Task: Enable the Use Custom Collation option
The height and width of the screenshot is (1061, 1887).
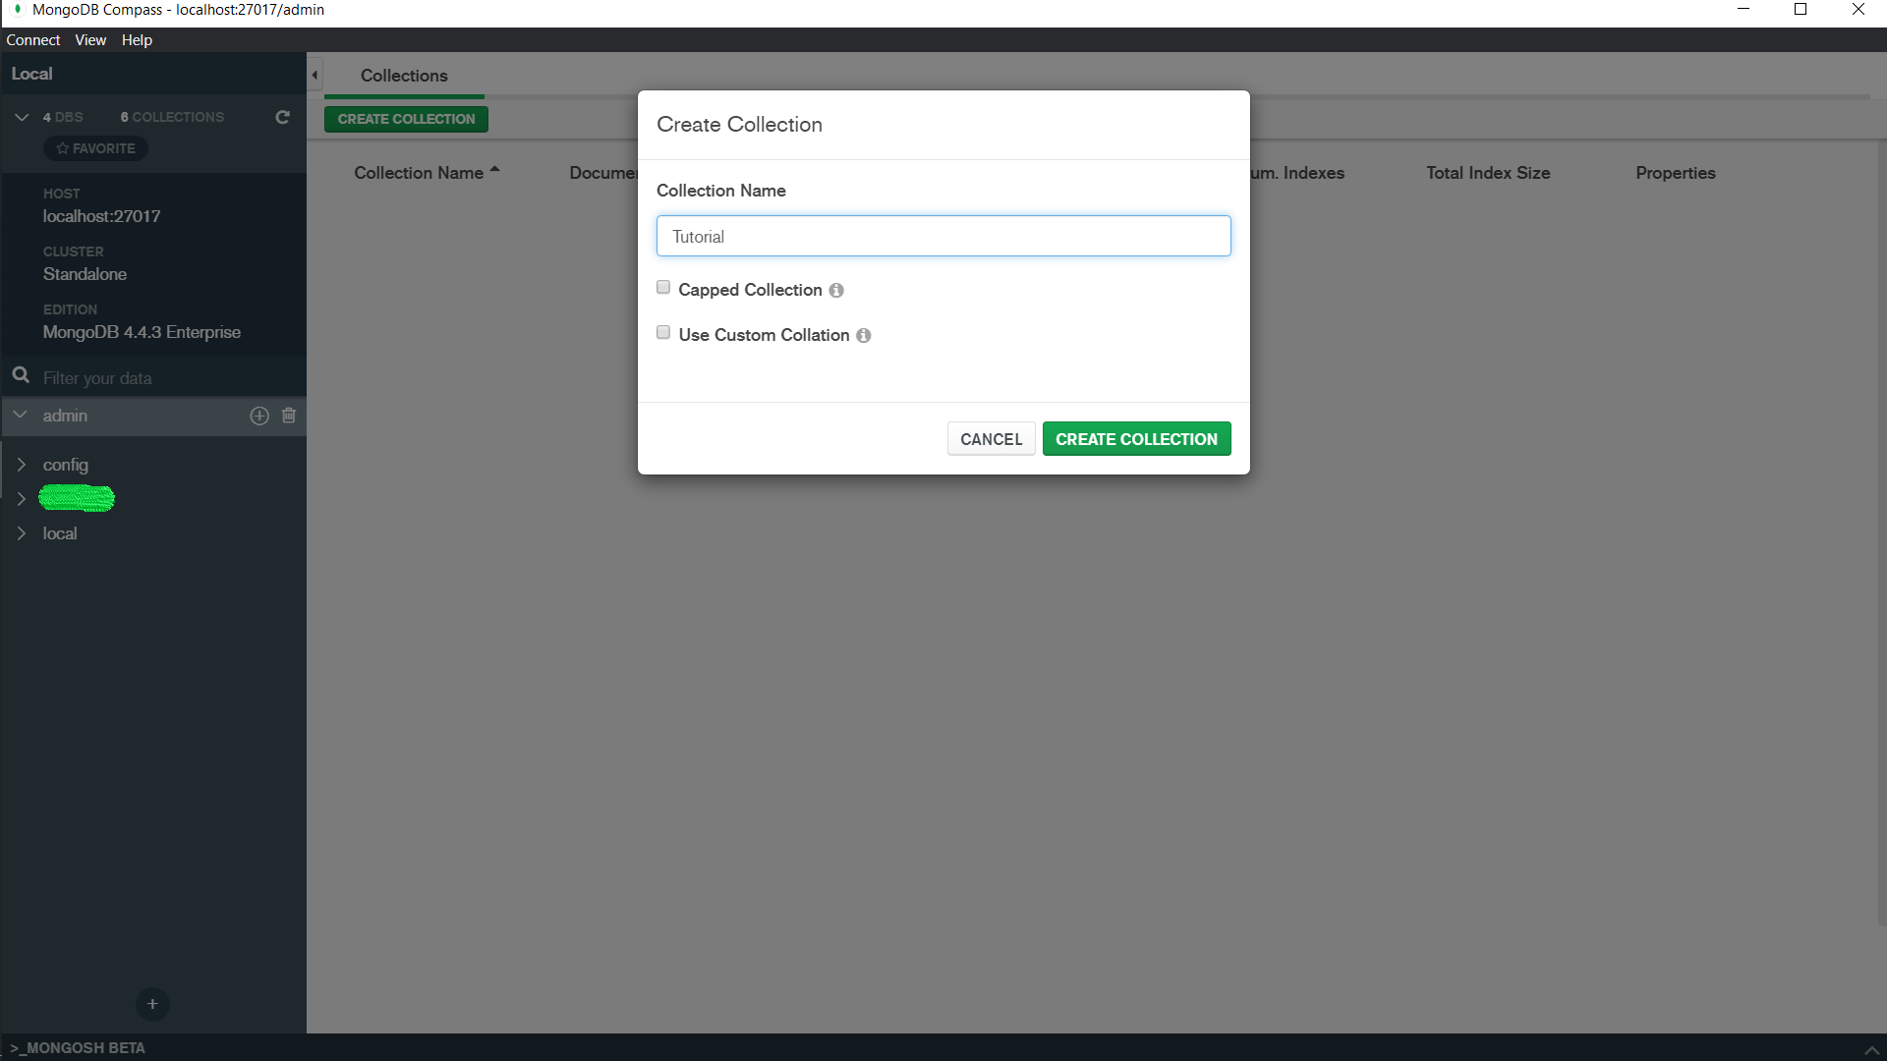Action: coord(663,332)
